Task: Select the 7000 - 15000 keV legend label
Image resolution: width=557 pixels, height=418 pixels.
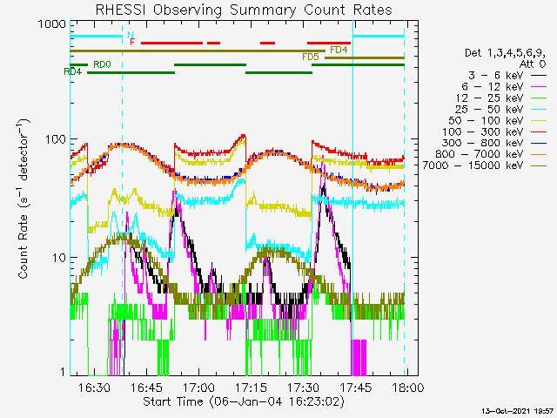Action: coord(473,165)
